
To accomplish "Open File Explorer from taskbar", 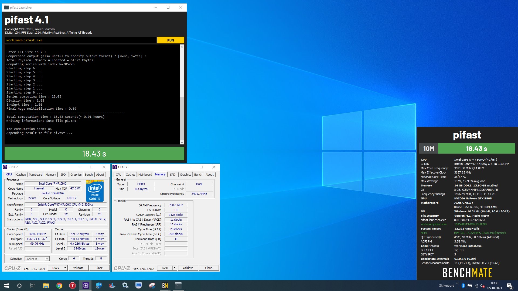I will tap(46, 286).
